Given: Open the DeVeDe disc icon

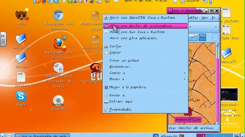Looking at the screenshot, I should (58, 100).
